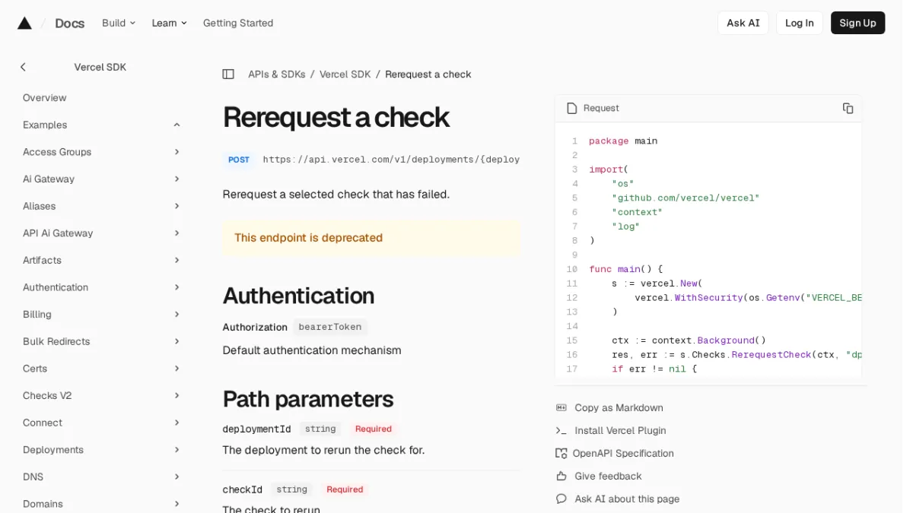Click APIs & SDKs breadcrumb
This screenshot has width=913, height=513.
click(x=277, y=74)
